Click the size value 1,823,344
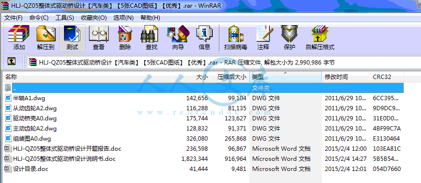This screenshot has width=421, height=183. 195,159
